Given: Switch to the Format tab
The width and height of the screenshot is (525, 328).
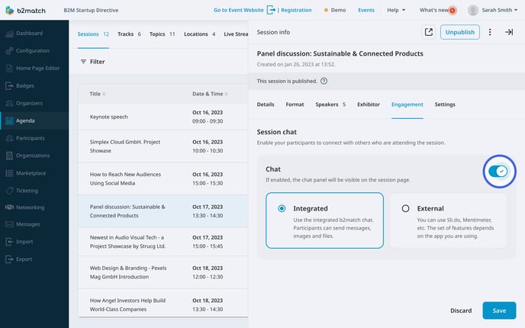Looking at the screenshot, I should (x=295, y=105).
